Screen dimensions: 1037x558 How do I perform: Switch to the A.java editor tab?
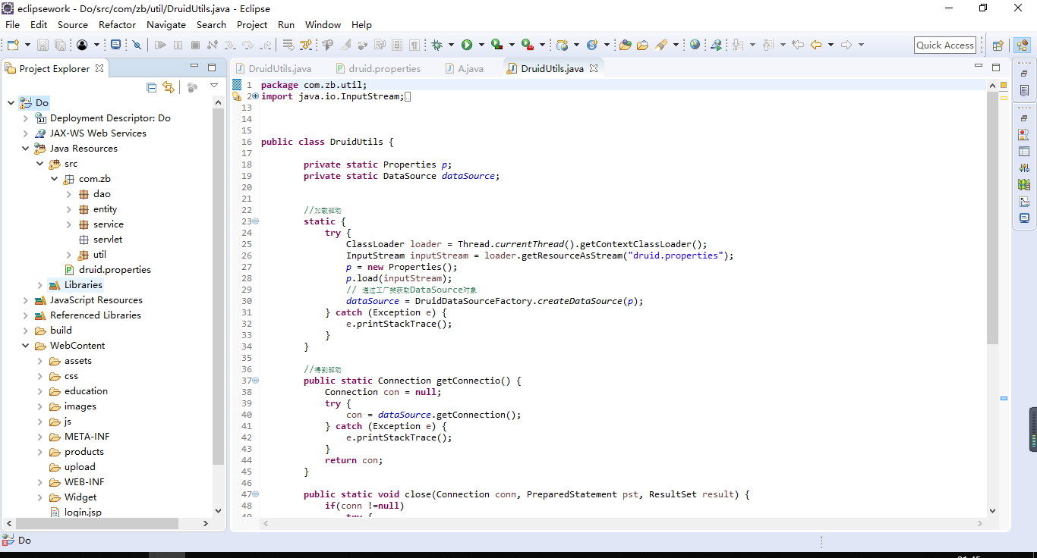click(463, 68)
